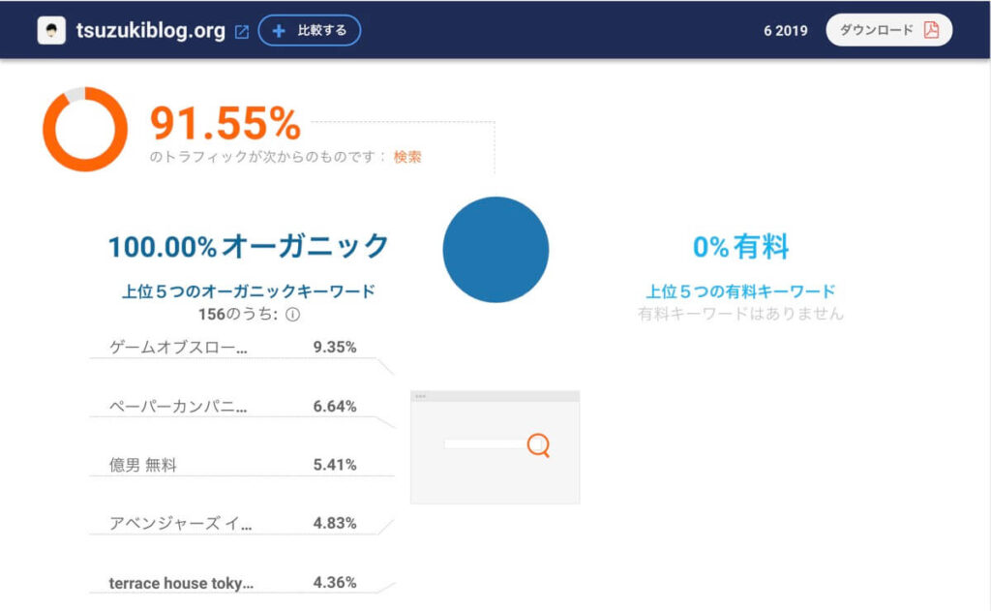Click the ダウンロード download button
The height and width of the screenshot is (611, 991).
tap(888, 30)
